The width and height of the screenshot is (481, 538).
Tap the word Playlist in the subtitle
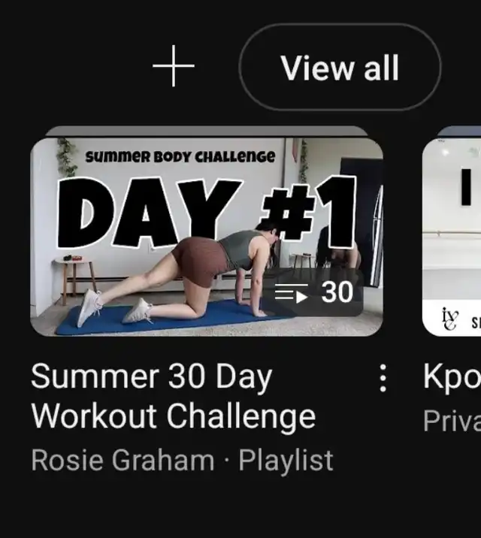click(x=286, y=460)
